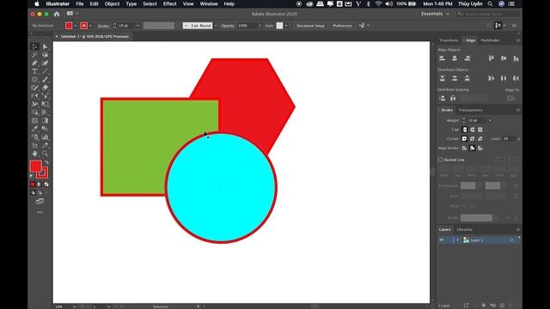This screenshot has width=550, height=309.
Task: Choose Round Cap stroke option
Action: click(472, 130)
